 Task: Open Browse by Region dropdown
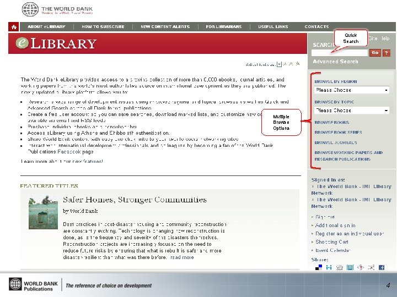(351, 90)
